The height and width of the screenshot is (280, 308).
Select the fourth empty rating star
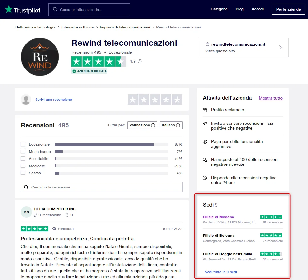[x=166, y=100]
